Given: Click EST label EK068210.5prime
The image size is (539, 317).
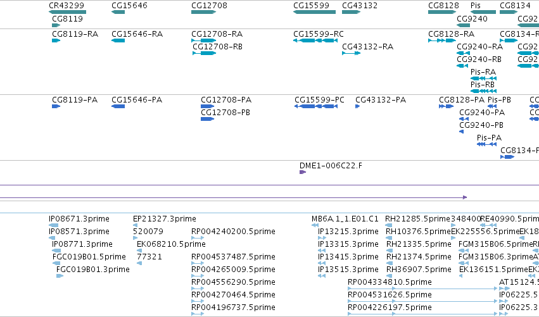Looking at the screenshot, I should pos(171,244).
